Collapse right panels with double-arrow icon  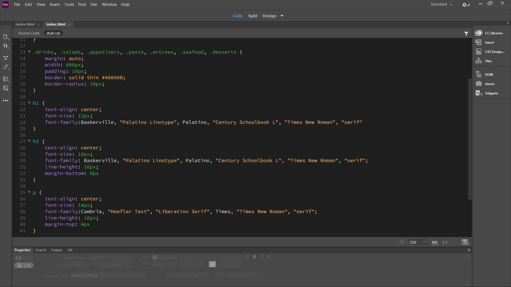coord(508,23)
